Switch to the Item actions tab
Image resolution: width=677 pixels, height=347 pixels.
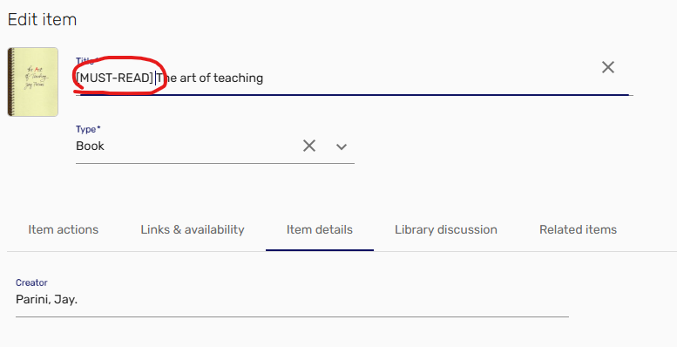(x=63, y=229)
